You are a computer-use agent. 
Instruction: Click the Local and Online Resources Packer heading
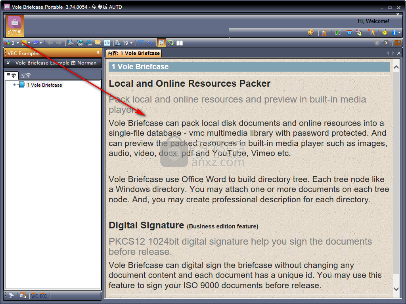pos(190,84)
